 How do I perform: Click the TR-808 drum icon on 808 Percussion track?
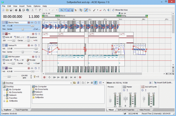28,60
